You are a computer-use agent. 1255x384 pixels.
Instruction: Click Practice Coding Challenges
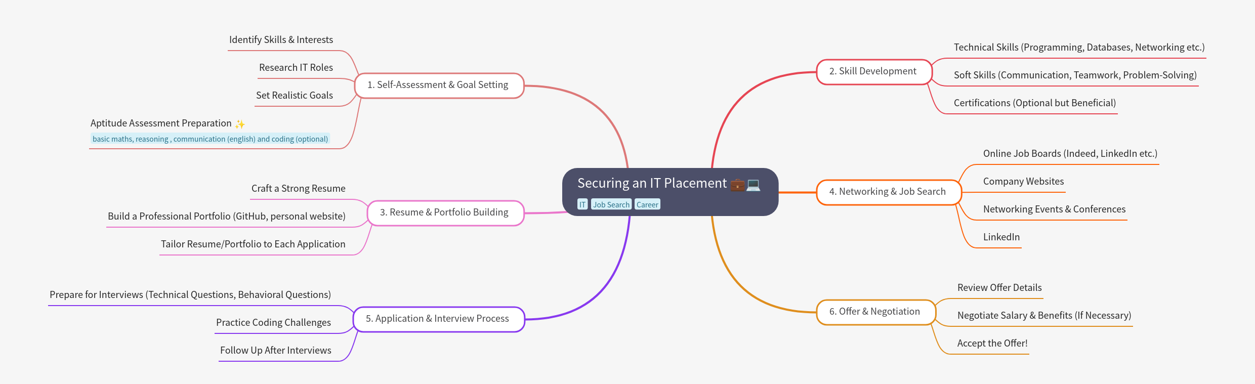273,323
